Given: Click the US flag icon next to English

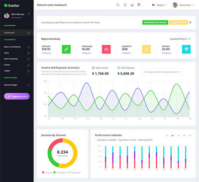Looking at the screenshot, I should tap(153, 5).
